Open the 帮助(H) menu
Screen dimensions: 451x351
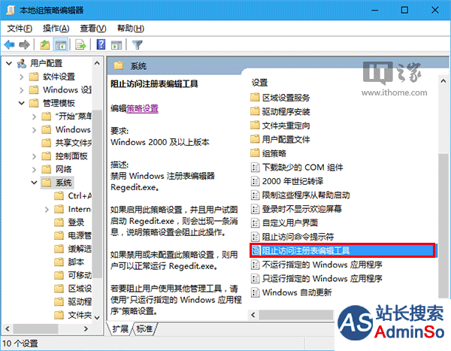[x=130, y=29]
